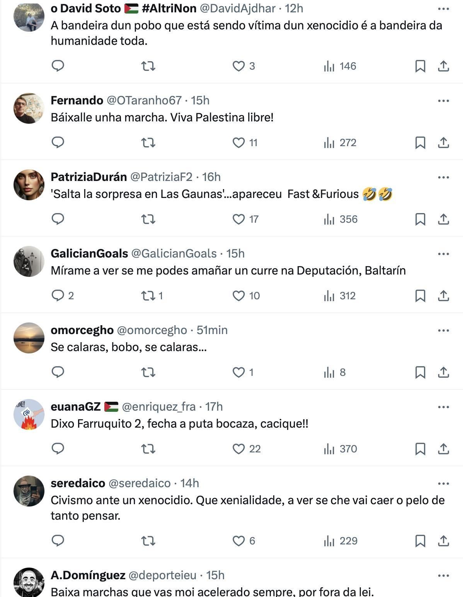The height and width of the screenshot is (597, 463).
Task: Open the reply composer on David Soto's tweet
Action: click(57, 66)
